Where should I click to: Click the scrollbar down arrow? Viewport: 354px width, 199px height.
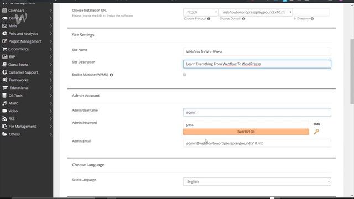coord(352,196)
